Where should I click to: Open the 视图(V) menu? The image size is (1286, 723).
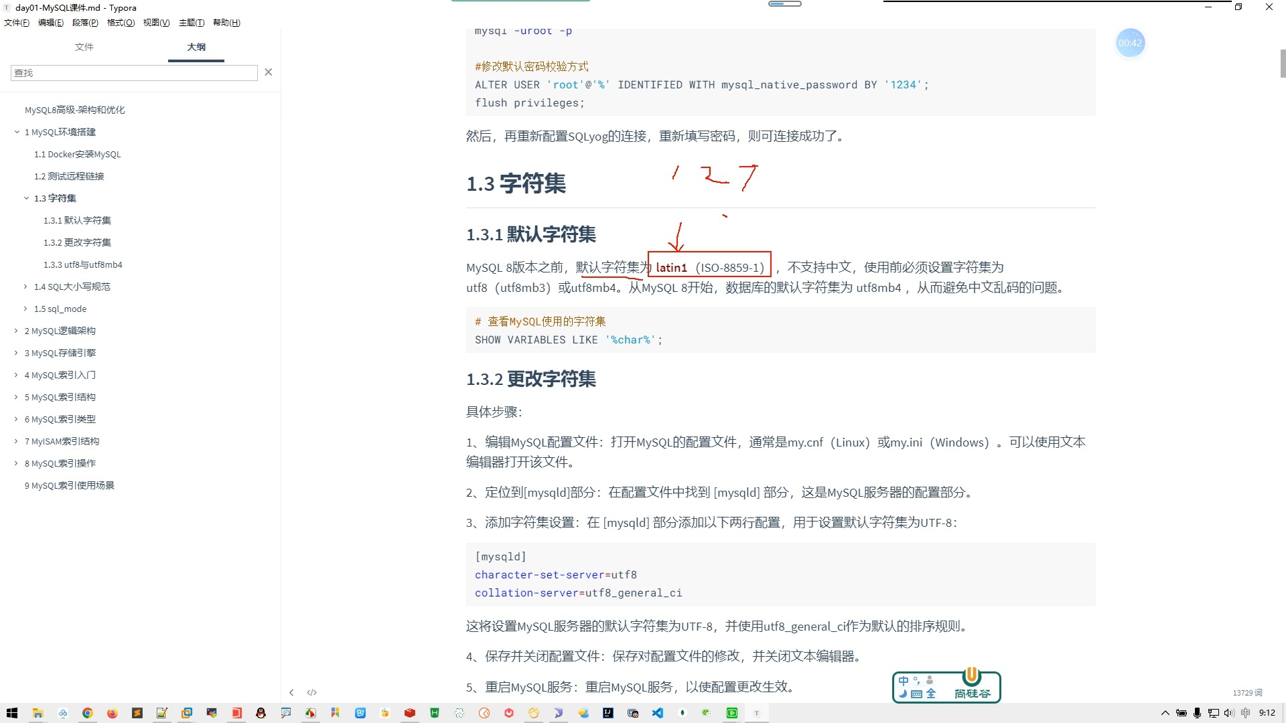click(x=156, y=23)
